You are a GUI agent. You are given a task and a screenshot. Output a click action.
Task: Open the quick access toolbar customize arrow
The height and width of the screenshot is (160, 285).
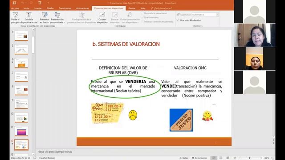[x=48, y=3]
